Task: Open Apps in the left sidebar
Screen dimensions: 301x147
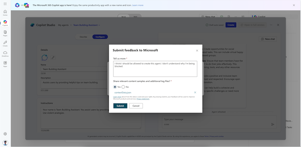Action: click(x=5, y=64)
